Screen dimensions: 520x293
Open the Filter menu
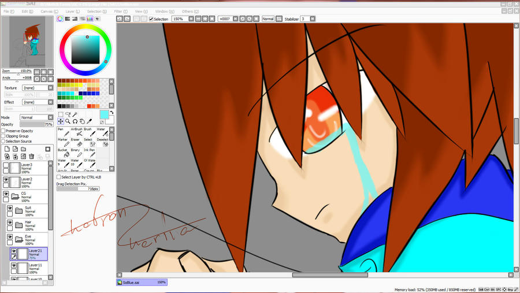[121, 12]
